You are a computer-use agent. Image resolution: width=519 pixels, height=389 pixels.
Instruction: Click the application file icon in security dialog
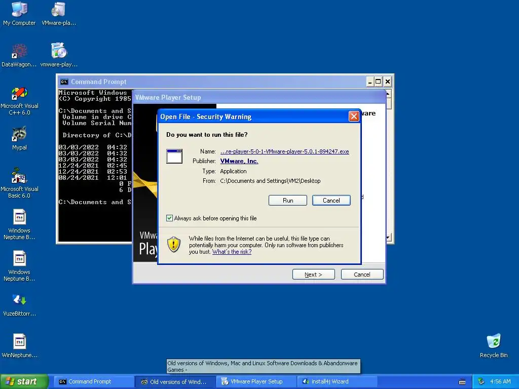click(174, 156)
